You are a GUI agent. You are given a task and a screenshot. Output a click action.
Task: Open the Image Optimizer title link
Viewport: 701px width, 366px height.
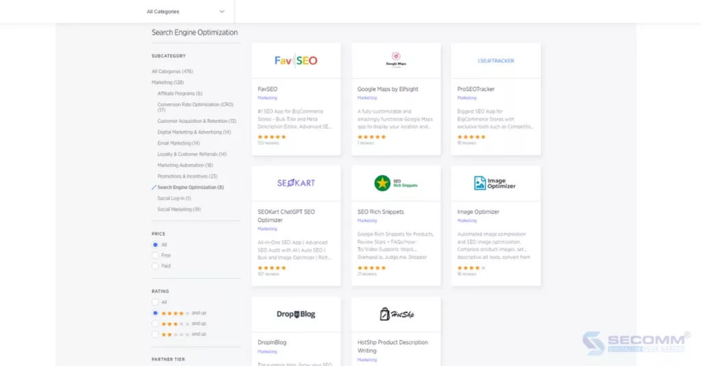point(478,212)
